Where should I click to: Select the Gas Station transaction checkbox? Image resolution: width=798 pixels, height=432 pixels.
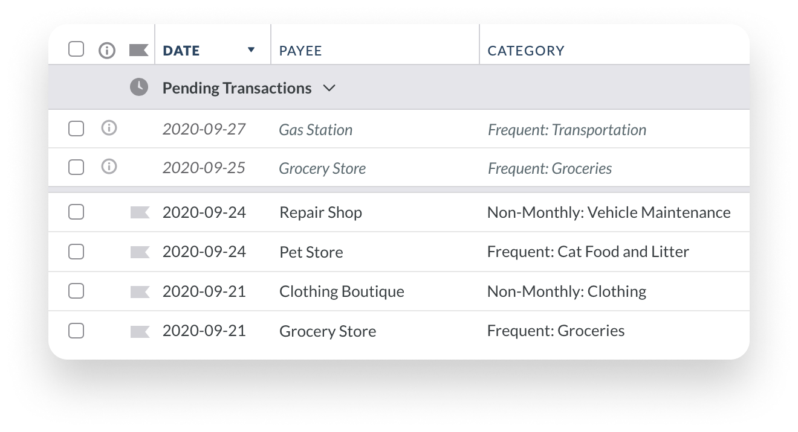tap(76, 129)
